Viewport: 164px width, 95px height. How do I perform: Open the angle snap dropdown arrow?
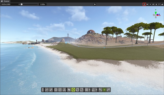click(96, 90)
